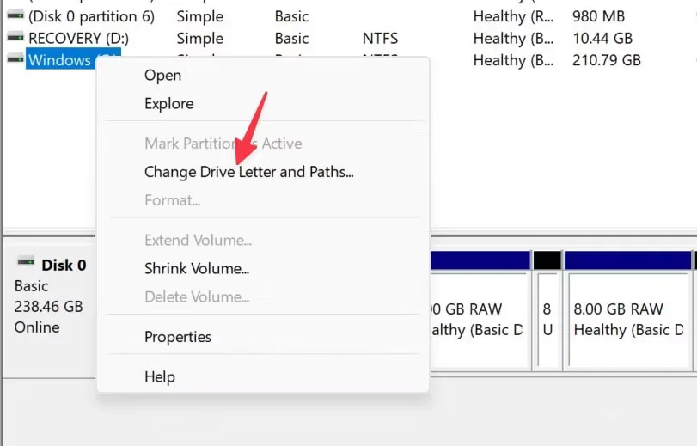Click Healthy status in the RECOVERY row
This screenshot has height=446, width=697.
[513, 39]
